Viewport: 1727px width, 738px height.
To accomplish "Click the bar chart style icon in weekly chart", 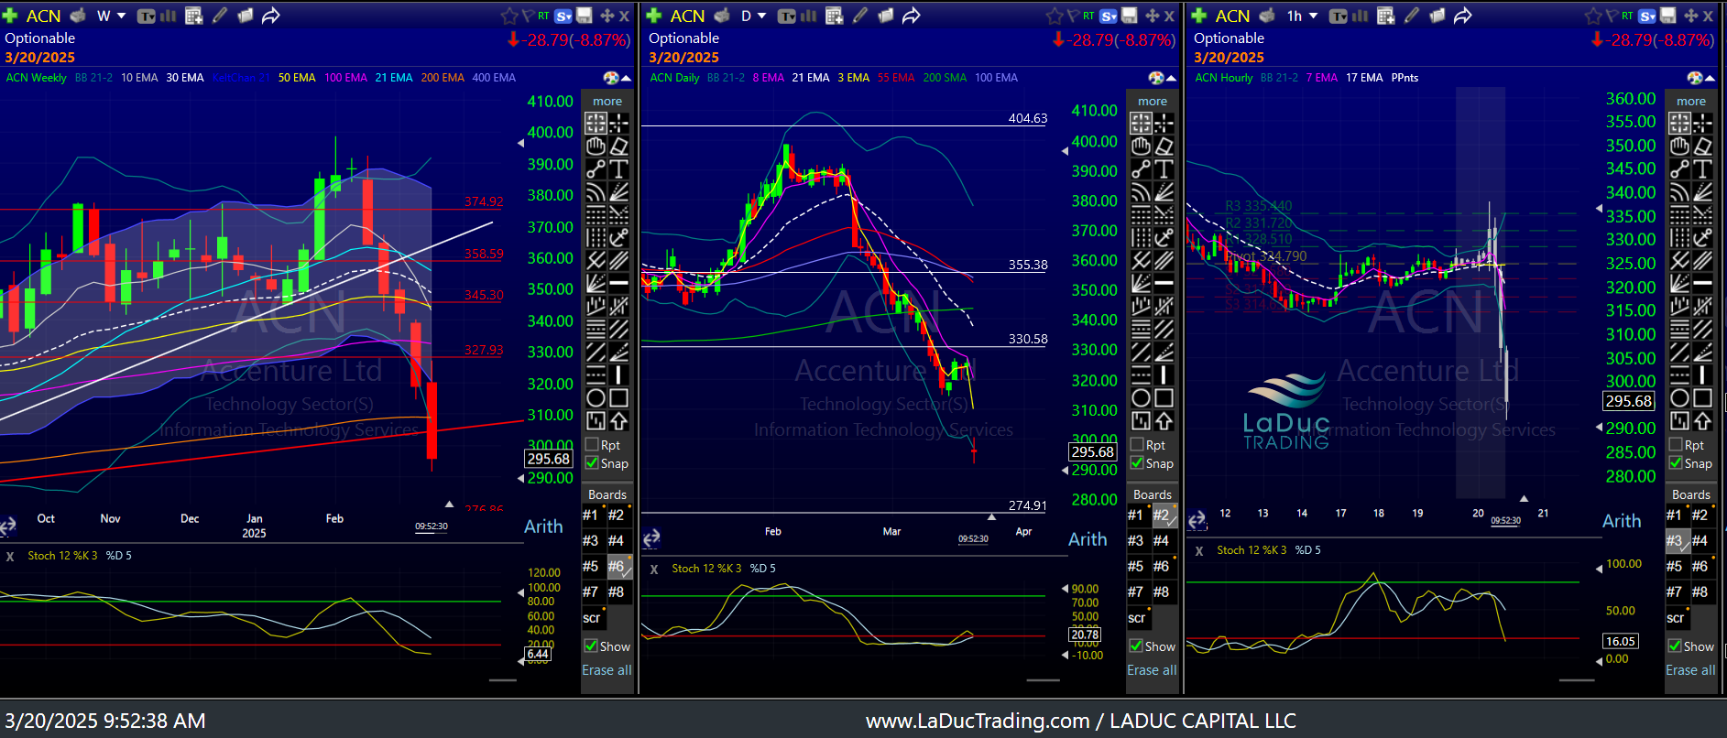I will point(169,16).
